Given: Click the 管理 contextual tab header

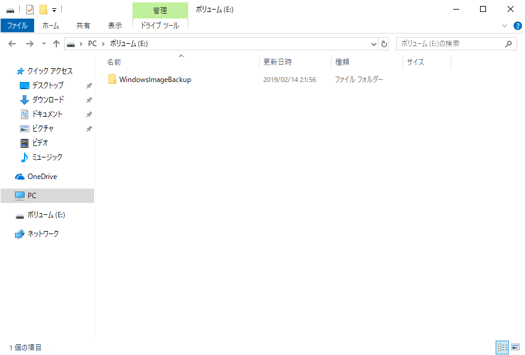Looking at the screenshot, I should tap(160, 10).
